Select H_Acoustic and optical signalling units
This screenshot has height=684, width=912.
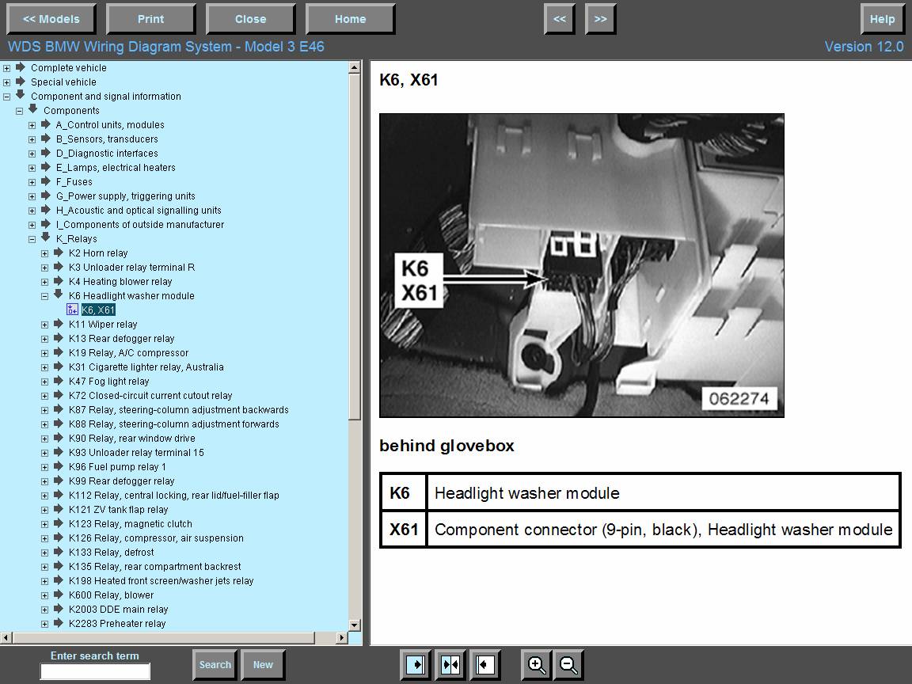139,210
